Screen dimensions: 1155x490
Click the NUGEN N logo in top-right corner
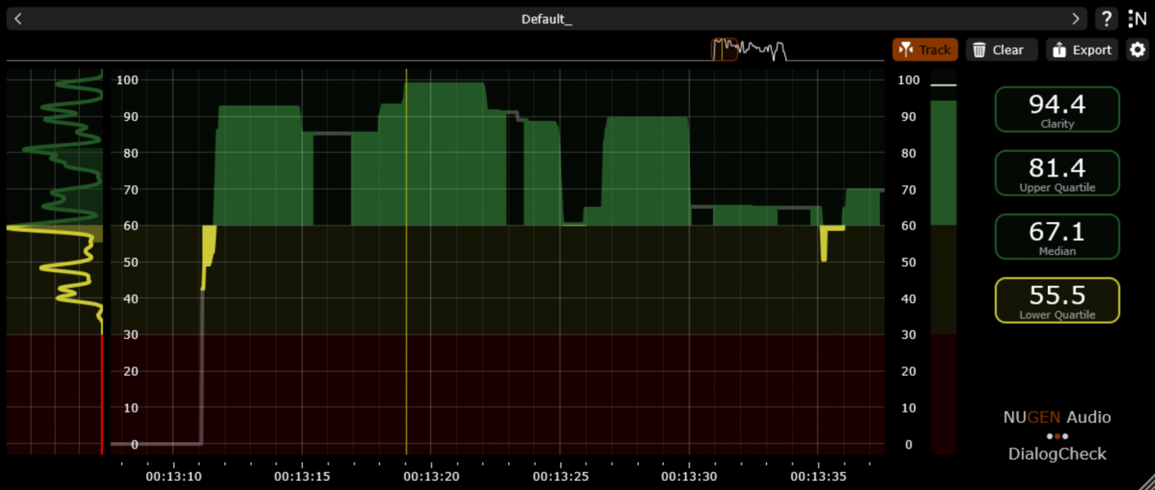click(1138, 19)
